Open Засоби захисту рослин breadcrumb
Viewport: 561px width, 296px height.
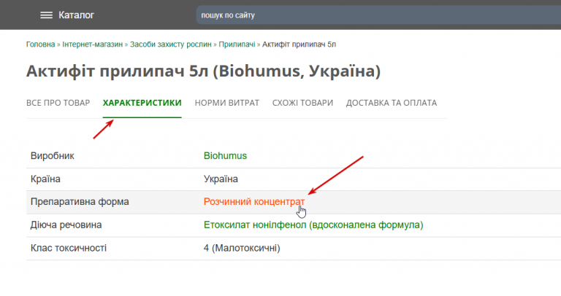[171, 44]
